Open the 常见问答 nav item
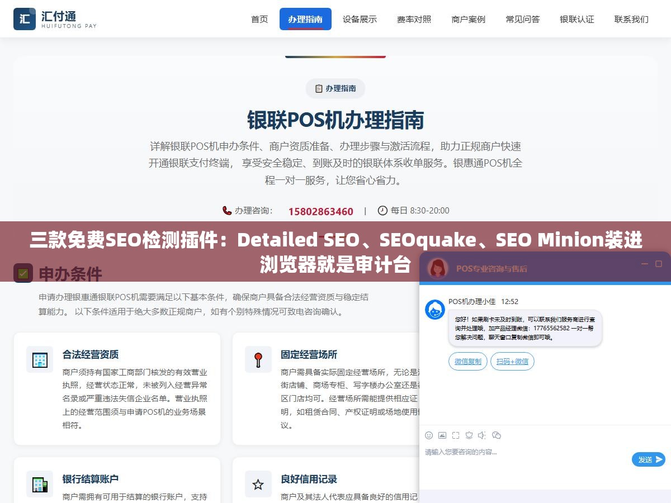Screen dimensions: 671x503 click(522, 19)
